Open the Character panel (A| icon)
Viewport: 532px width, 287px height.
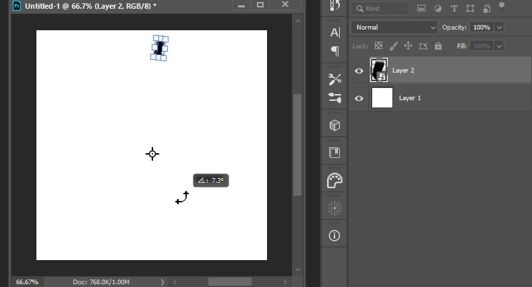click(x=334, y=32)
